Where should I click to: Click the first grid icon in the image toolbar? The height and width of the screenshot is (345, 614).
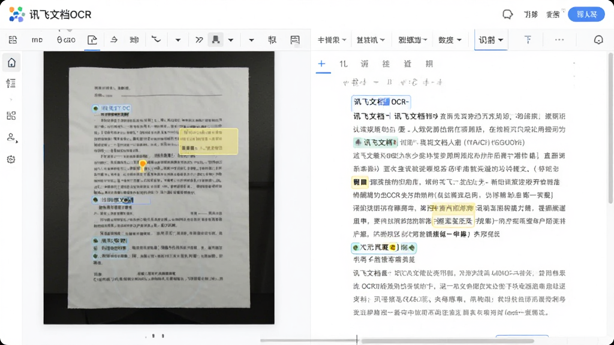[x=13, y=40]
